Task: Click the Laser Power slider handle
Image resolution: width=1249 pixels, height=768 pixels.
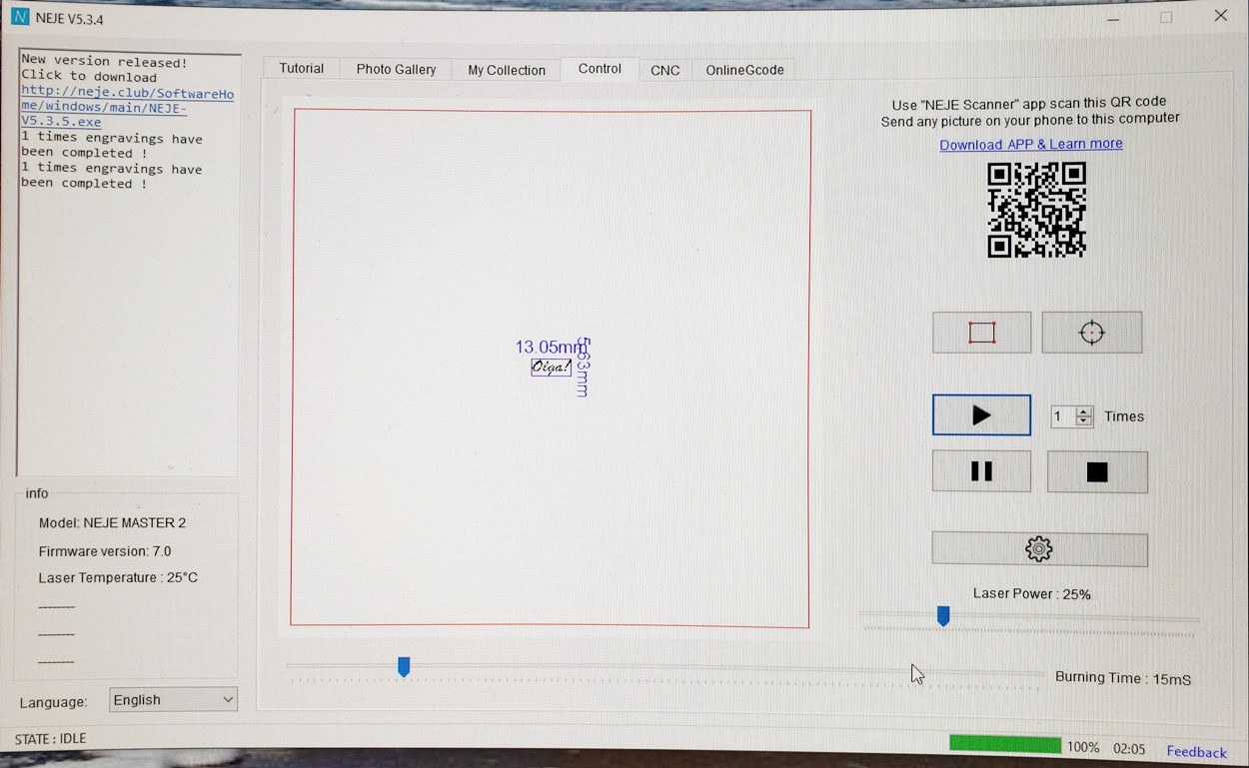Action: (942, 617)
